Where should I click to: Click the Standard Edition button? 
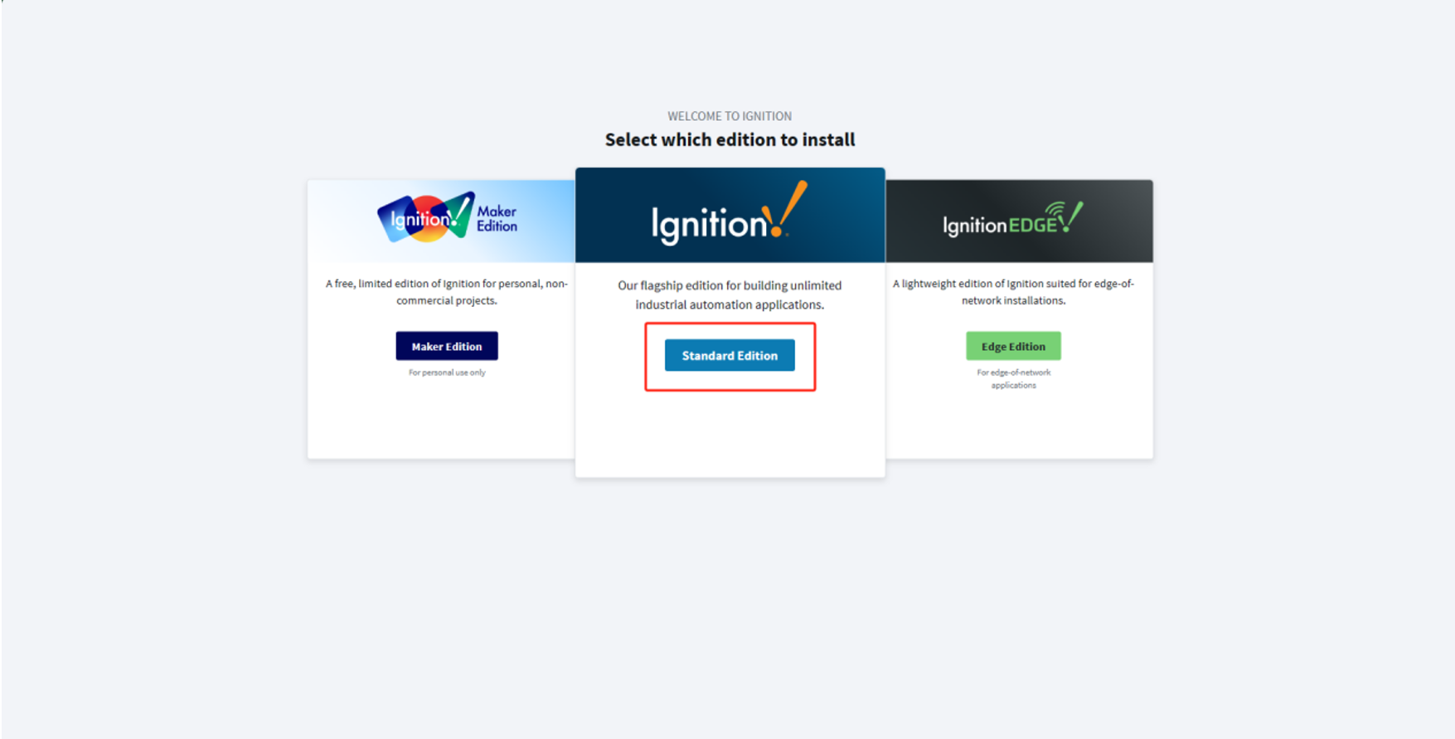[x=730, y=355]
